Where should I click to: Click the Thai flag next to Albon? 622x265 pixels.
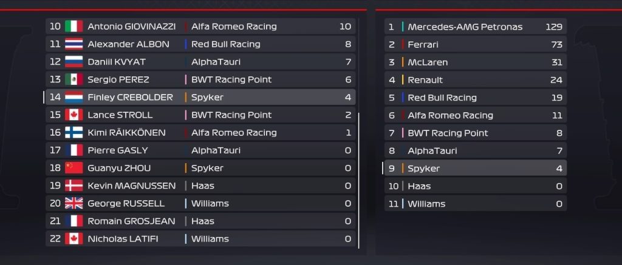pos(73,44)
